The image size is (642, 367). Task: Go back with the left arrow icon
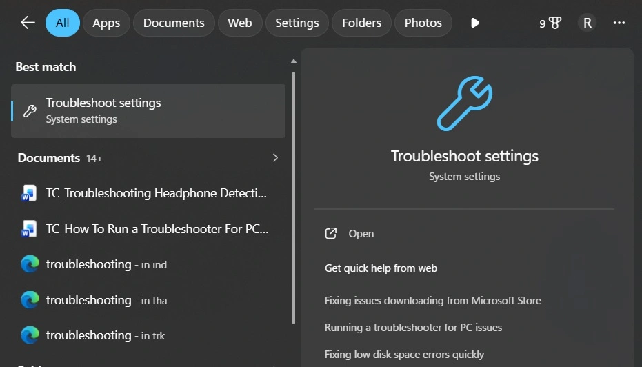28,23
